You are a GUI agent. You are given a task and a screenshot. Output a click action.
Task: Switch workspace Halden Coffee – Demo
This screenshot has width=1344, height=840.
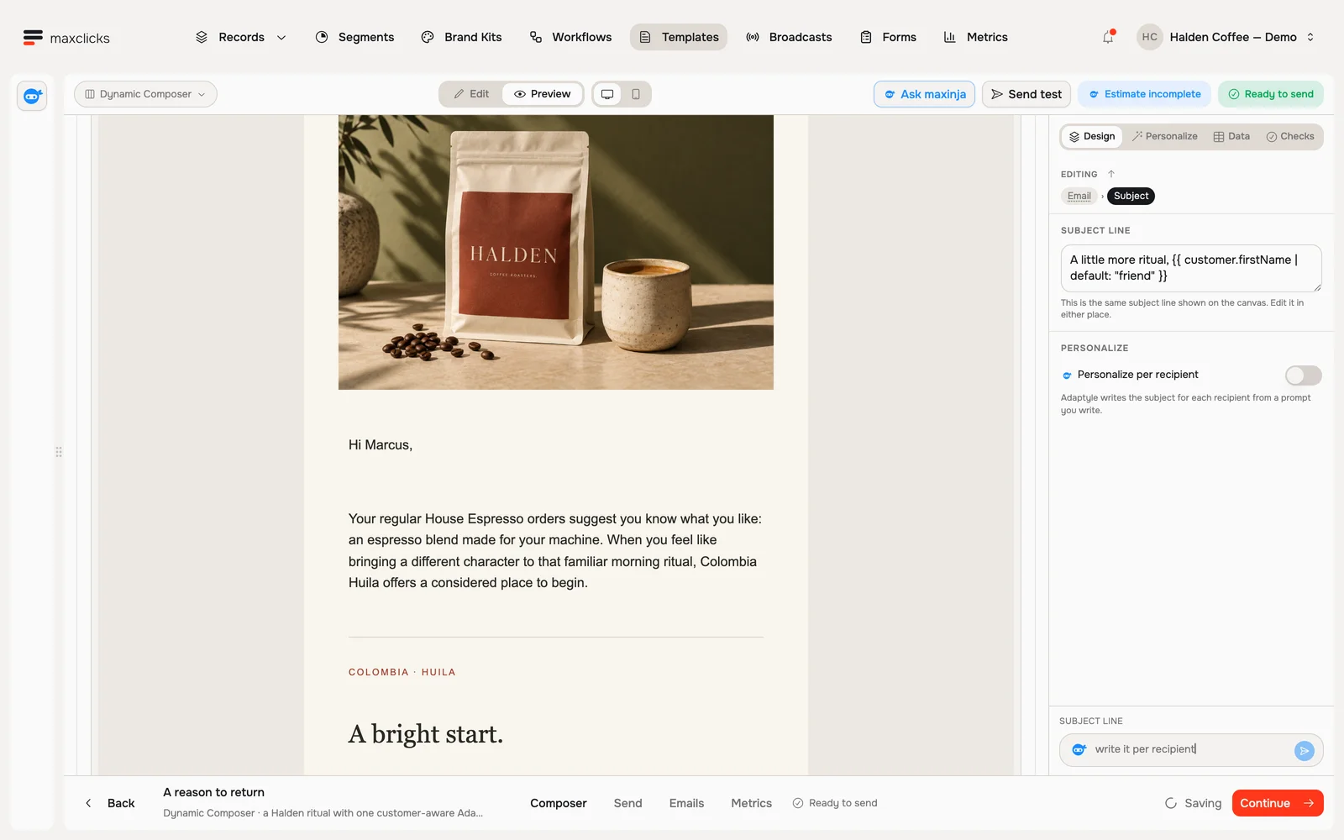coord(1242,37)
